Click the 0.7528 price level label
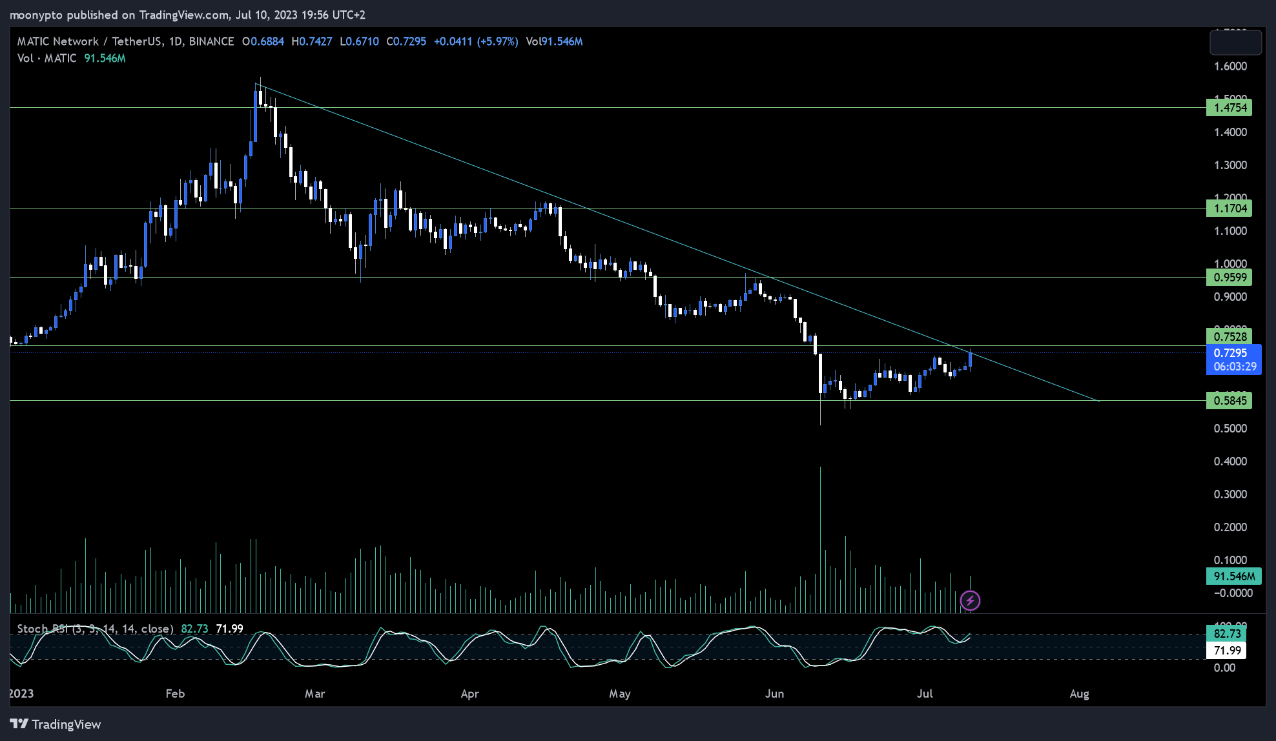Image resolution: width=1276 pixels, height=741 pixels. pos(1229,336)
